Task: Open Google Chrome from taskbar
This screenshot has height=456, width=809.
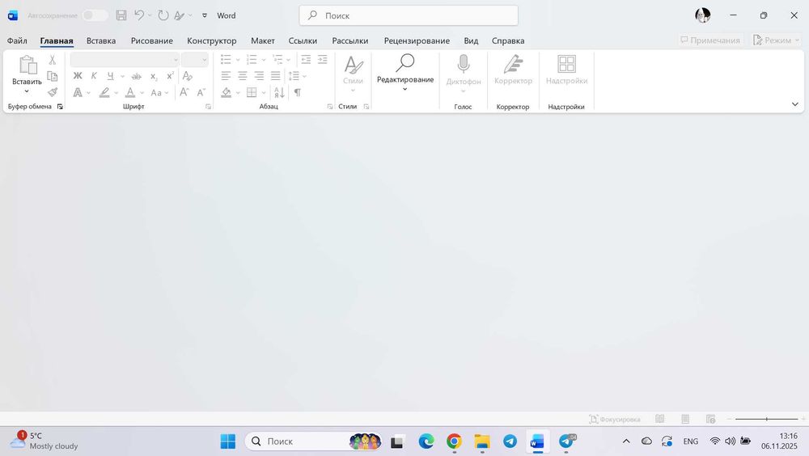Action: pos(454,441)
